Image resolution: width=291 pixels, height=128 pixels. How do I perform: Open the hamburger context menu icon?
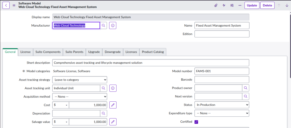tap(14, 5)
